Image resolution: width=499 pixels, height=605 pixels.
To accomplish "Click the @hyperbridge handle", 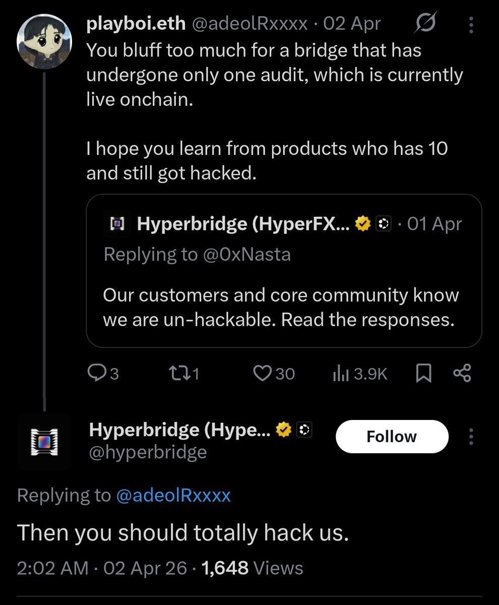I will (x=148, y=452).
